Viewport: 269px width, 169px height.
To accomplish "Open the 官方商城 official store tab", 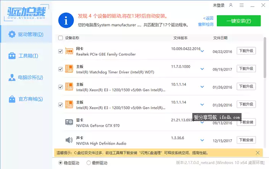I will click(x=26, y=99).
